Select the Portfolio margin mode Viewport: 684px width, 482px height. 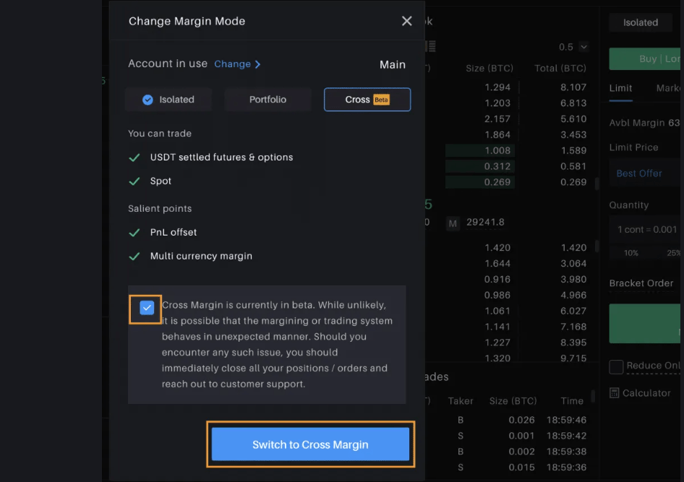tap(268, 100)
